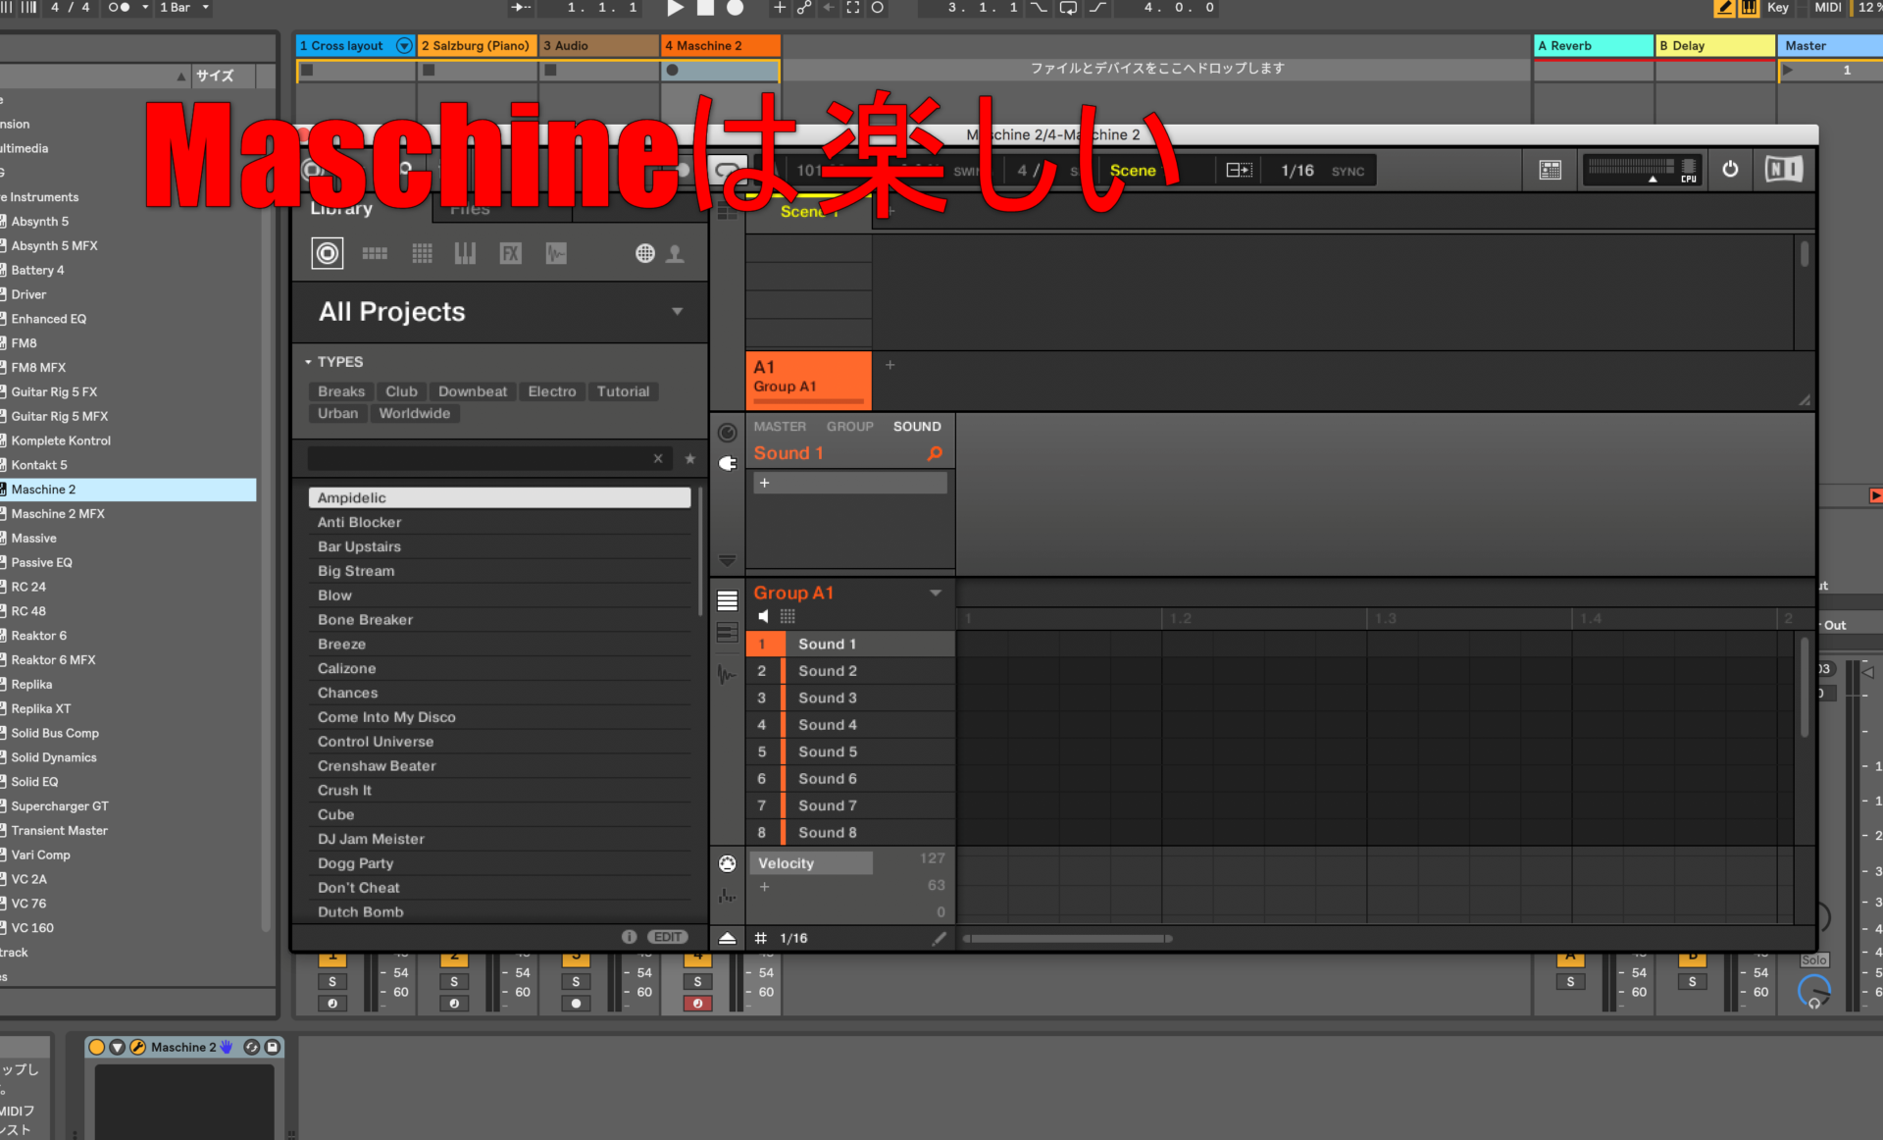The image size is (1883, 1140).
Task: Click the Sounds grid browser icon
Action: (422, 254)
